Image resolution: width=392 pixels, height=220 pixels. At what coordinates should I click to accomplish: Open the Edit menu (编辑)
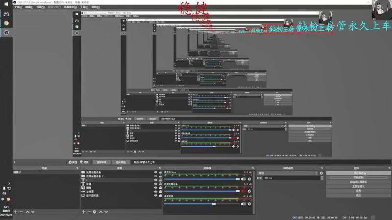[x=29, y=7]
